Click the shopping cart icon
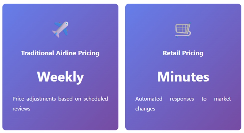The image size is (244, 133). (183, 30)
